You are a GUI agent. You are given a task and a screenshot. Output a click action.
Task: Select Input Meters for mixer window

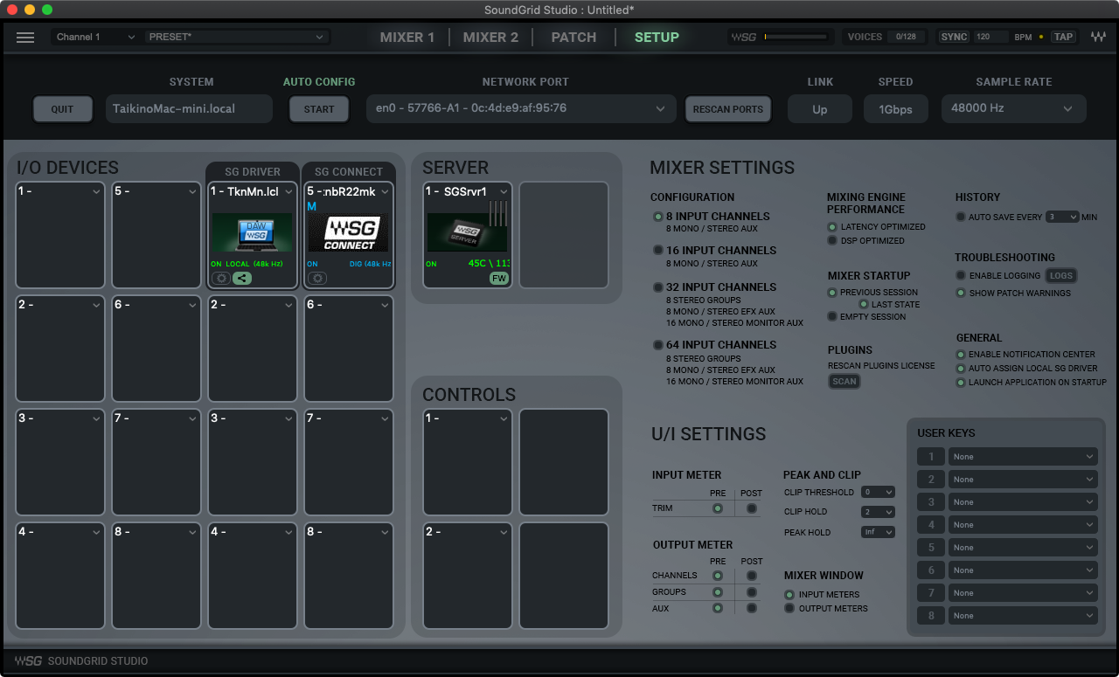pyautogui.click(x=789, y=595)
